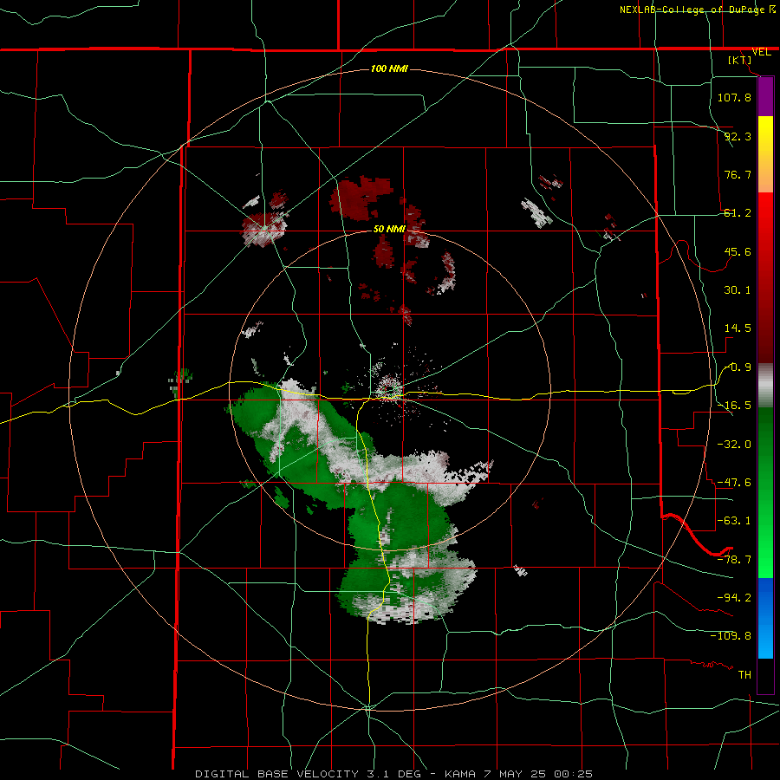Pick the blue segment of the color bar
Screen dimensions: 780x780
(x=765, y=618)
